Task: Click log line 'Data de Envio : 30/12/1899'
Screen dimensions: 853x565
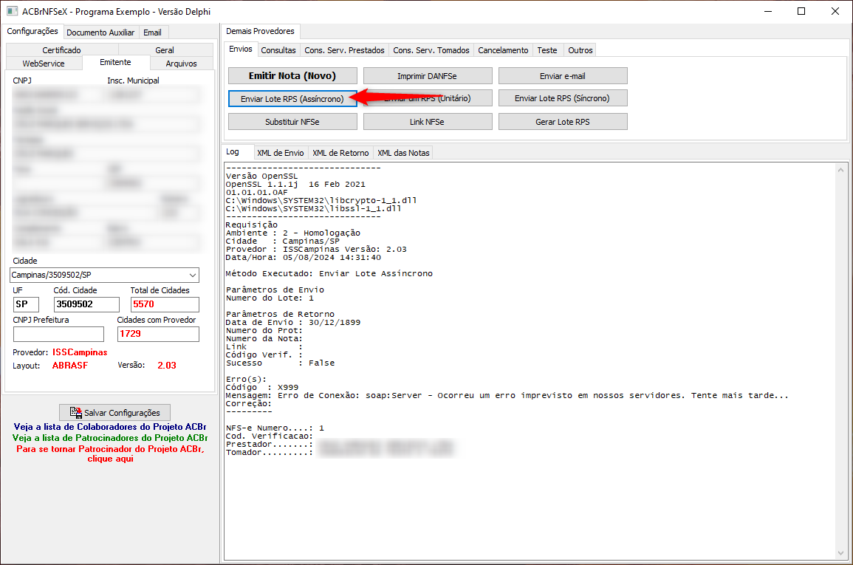Action: click(292, 323)
